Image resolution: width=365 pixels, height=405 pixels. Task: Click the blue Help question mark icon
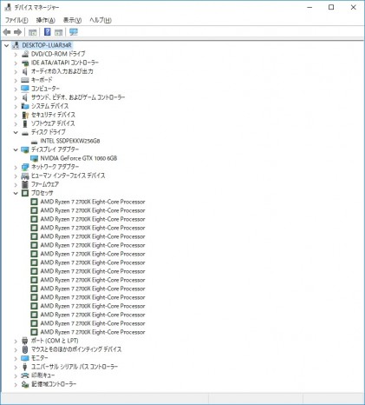tap(48, 32)
